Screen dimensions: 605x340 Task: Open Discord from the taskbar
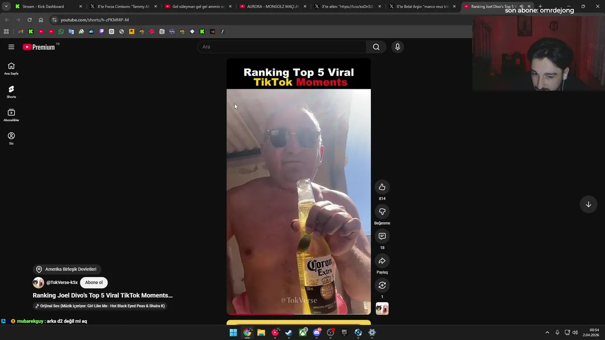(x=317, y=332)
